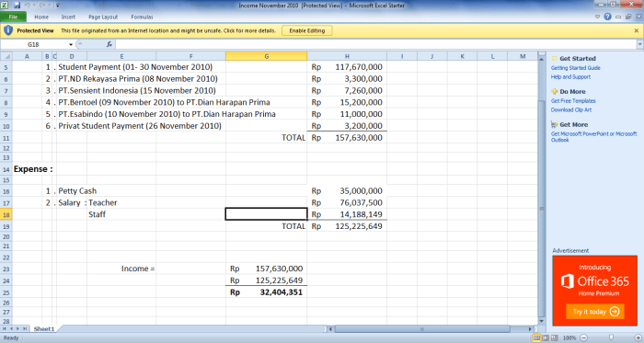The height and width of the screenshot is (343, 644).
Task: Click the Save icon in quick access toolbar
Action: (17, 6)
